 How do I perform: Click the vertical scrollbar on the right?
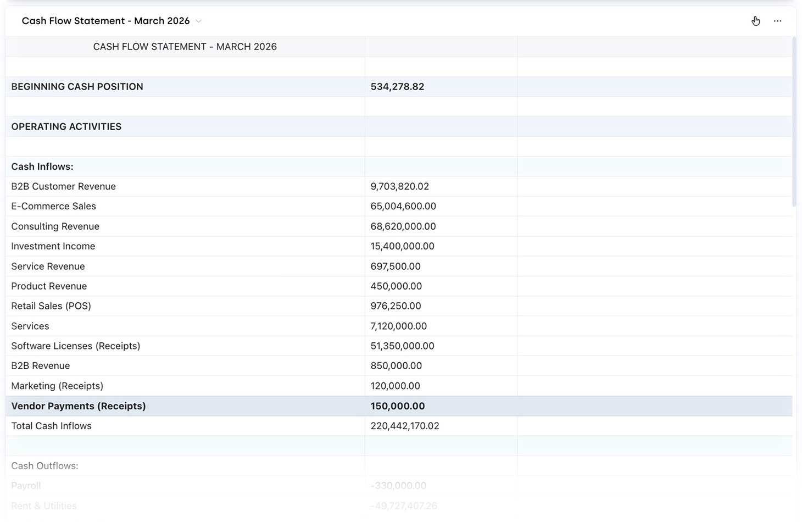click(794, 121)
